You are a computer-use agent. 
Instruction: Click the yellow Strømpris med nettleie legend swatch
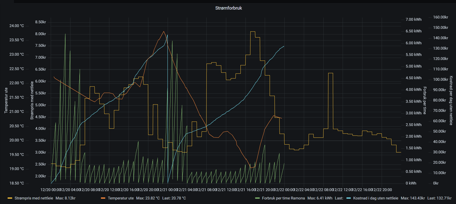pos(10,198)
